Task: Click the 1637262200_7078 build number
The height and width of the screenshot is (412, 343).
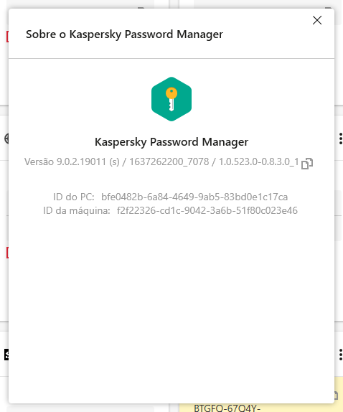Action: pyautogui.click(x=169, y=162)
